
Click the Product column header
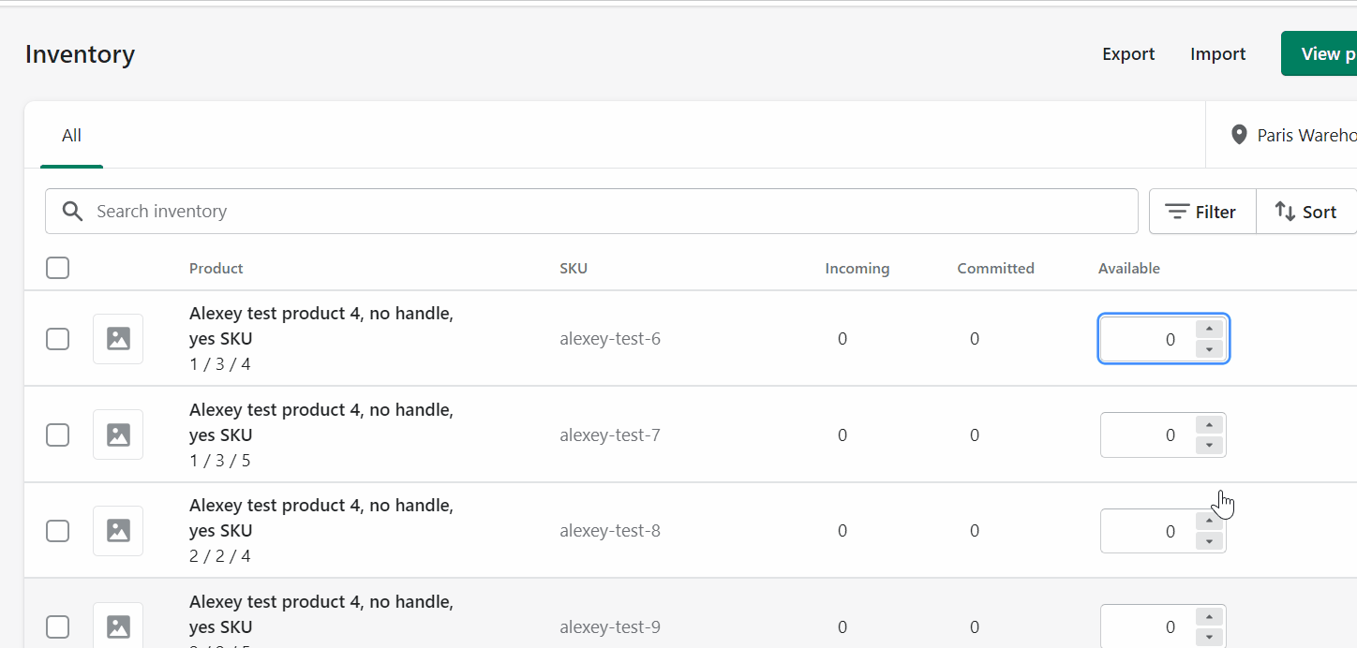click(x=216, y=268)
